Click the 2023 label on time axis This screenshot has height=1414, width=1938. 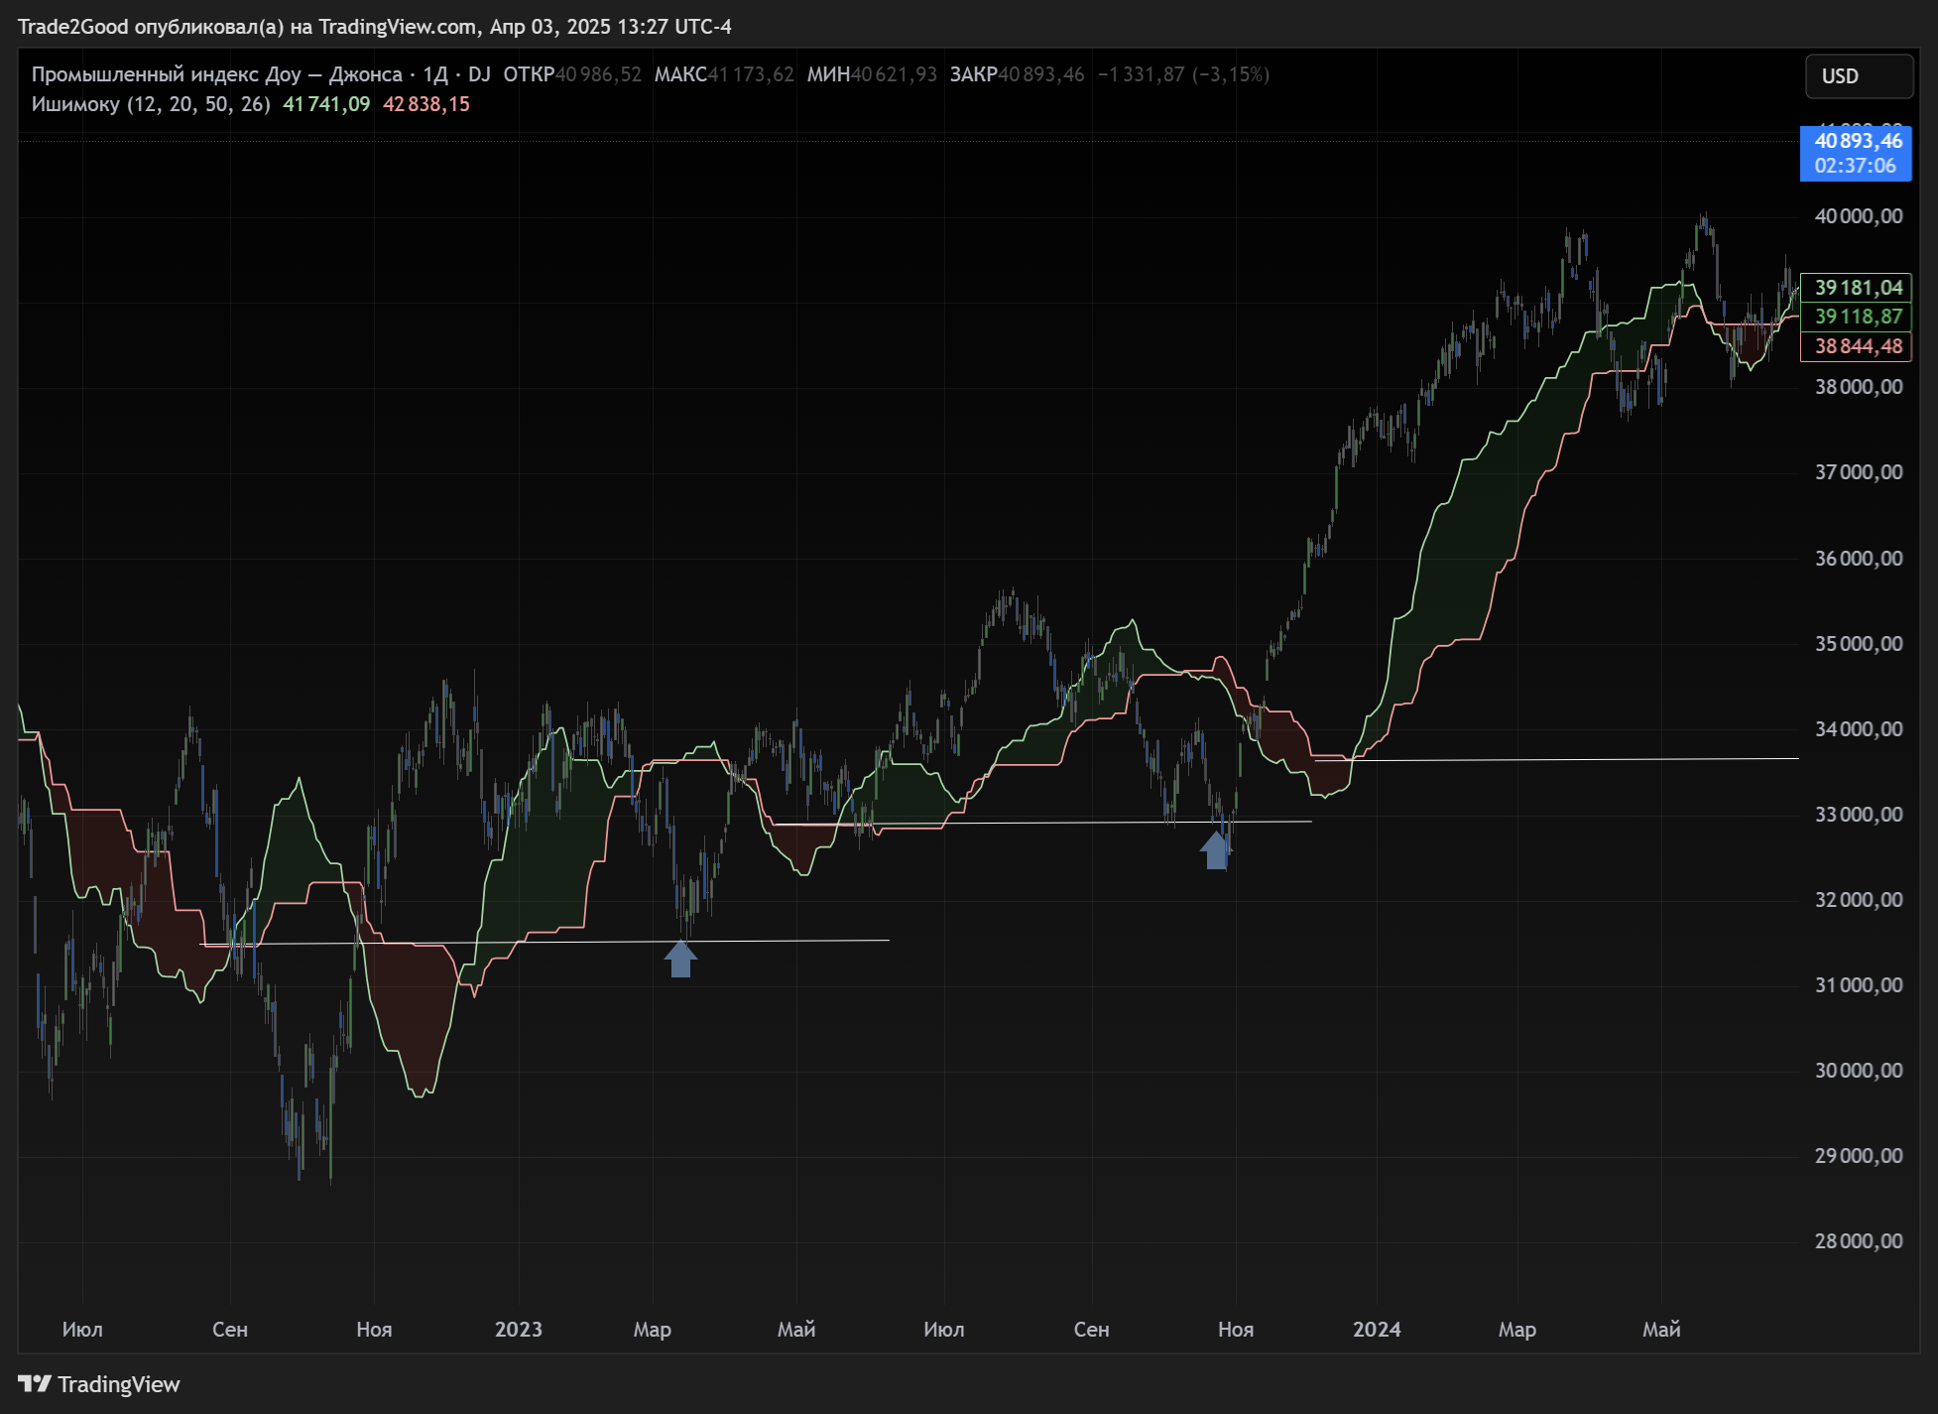coord(519,1329)
